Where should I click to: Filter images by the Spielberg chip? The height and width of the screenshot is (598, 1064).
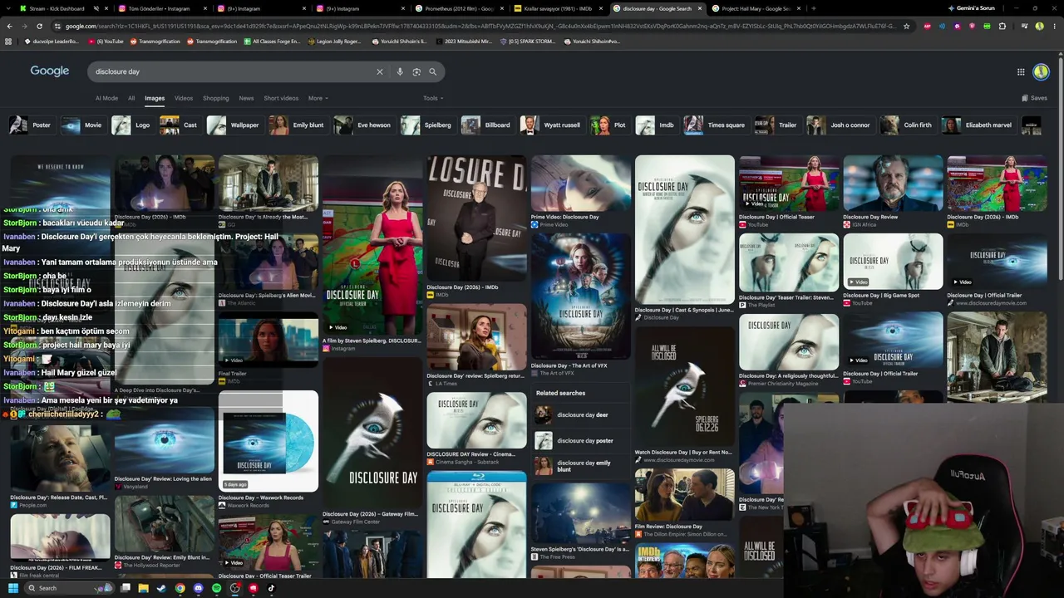coord(428,125)
